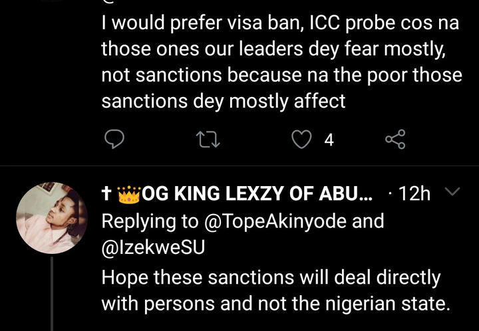Reply to the visa ban tweet

pyautogui.click(x=116, y=139)
